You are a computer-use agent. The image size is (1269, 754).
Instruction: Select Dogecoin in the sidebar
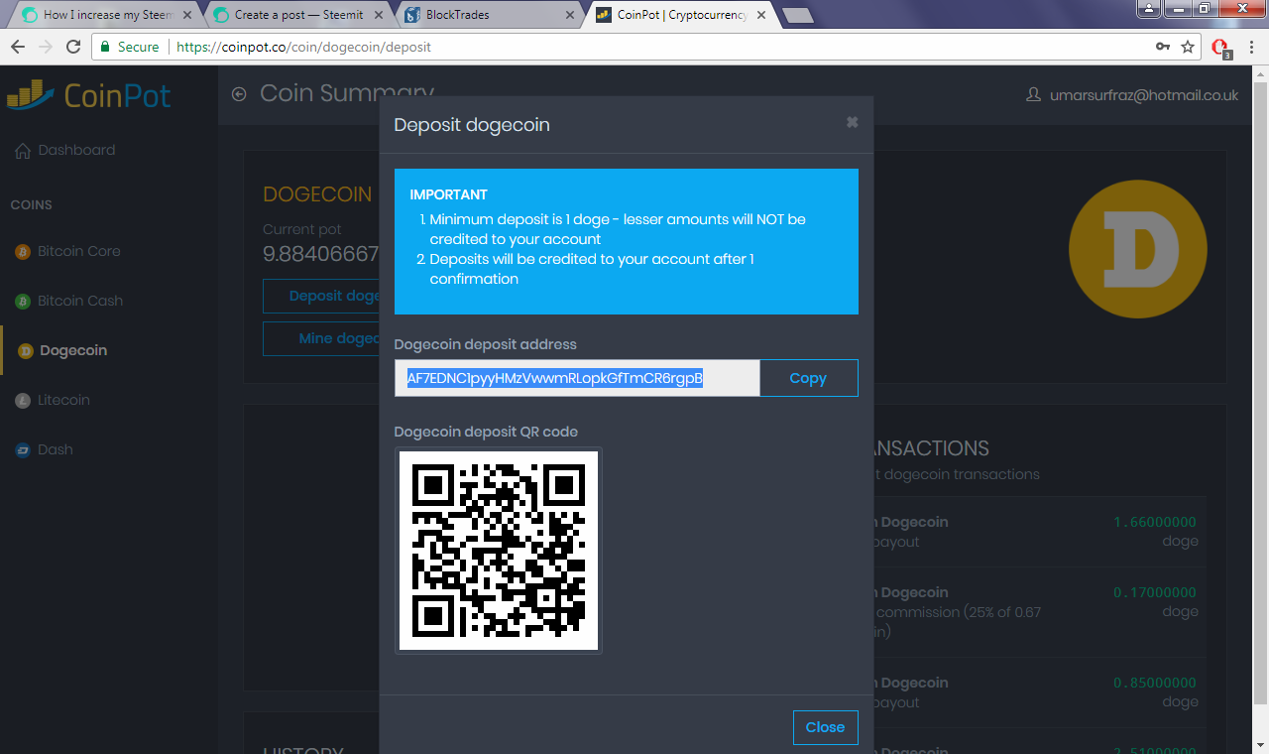click(x=73, y=350)
